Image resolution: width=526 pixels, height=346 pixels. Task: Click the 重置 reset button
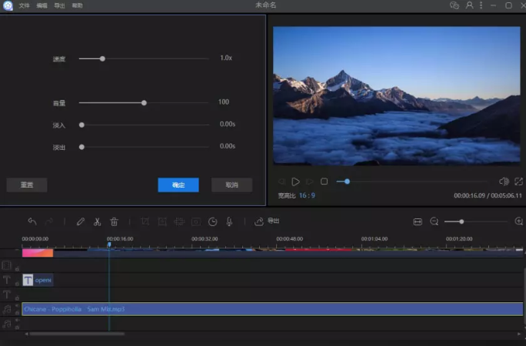point(26,185)
